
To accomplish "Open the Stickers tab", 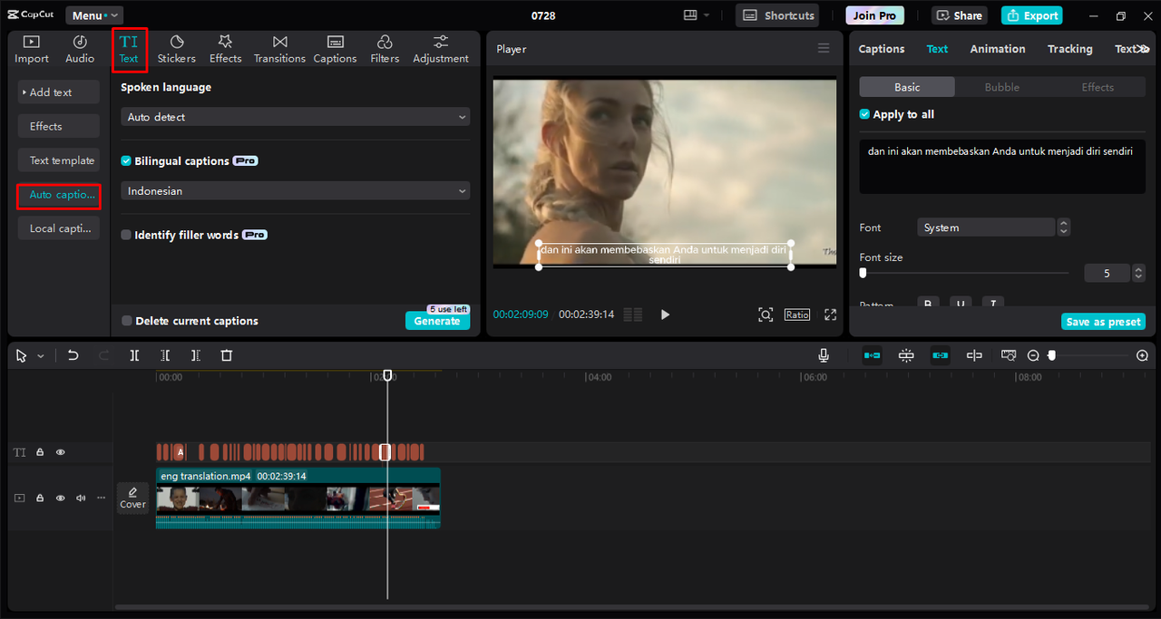I will 177,49.
